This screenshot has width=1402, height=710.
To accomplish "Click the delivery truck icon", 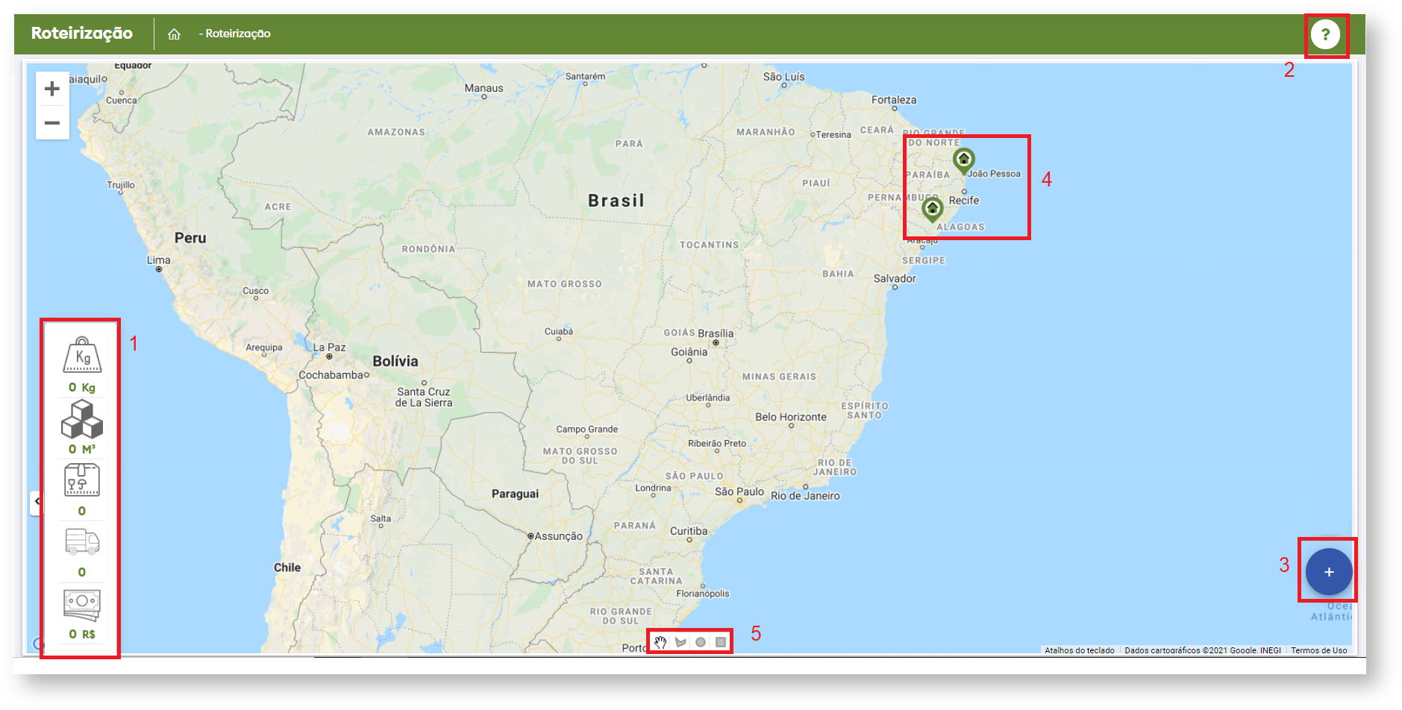I will point(82,541).
